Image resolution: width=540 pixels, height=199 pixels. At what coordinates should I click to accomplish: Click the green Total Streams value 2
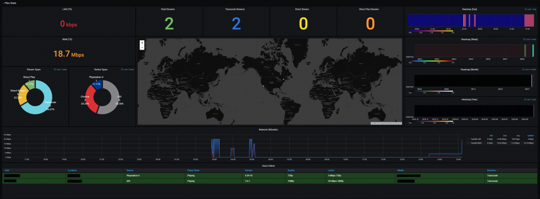click(169, 24)
